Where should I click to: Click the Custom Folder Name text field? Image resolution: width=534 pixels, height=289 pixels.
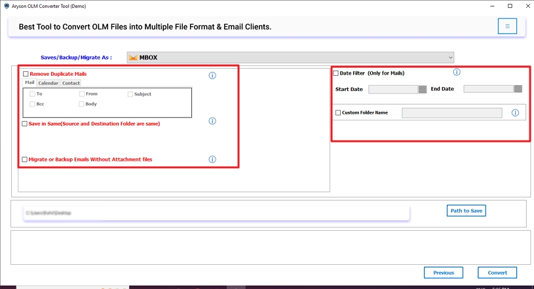click(x=452, y=113)
